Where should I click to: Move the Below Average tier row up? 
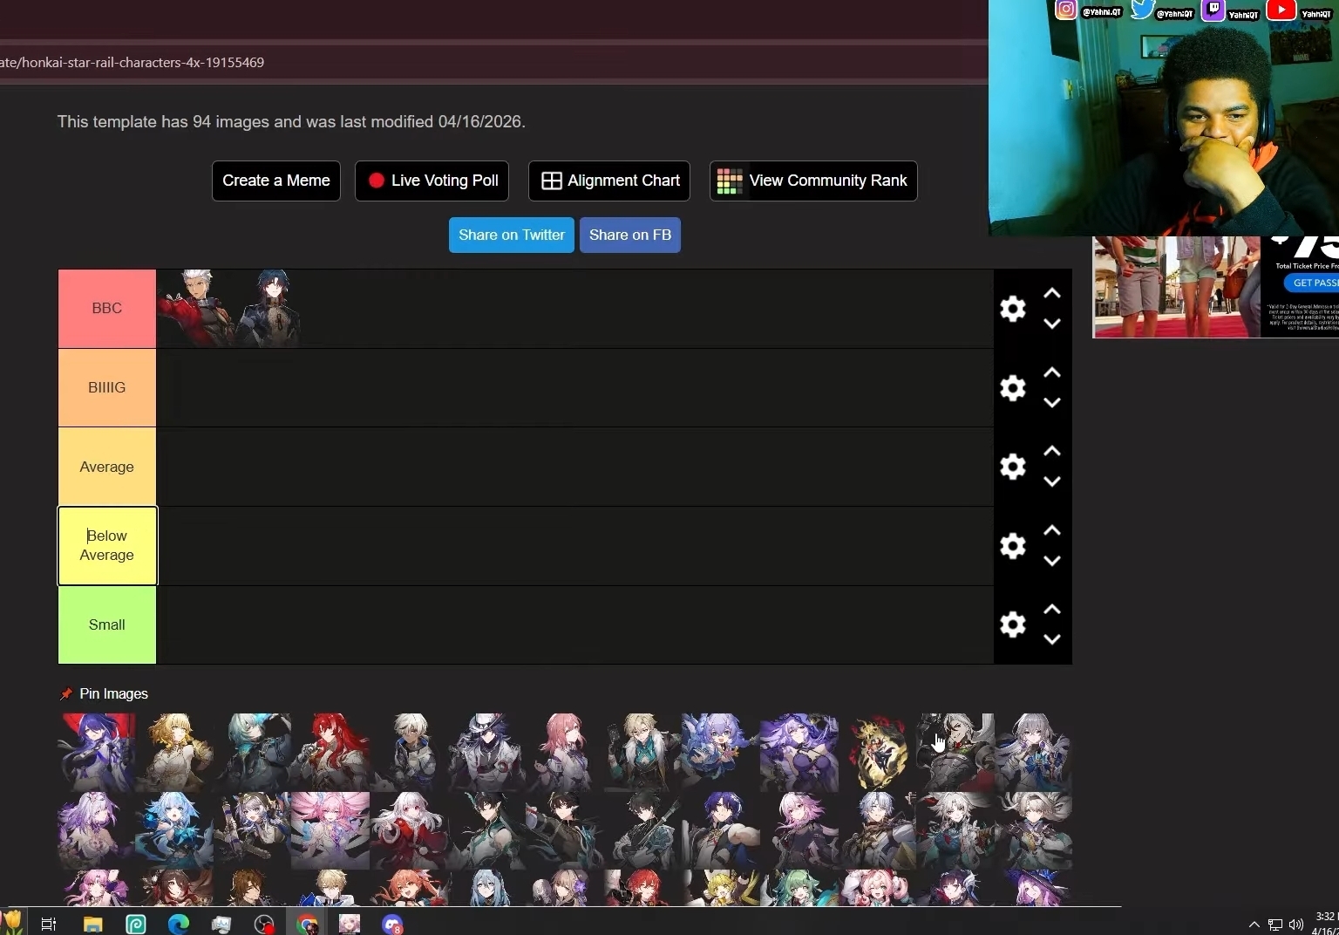coord(1052,530)
